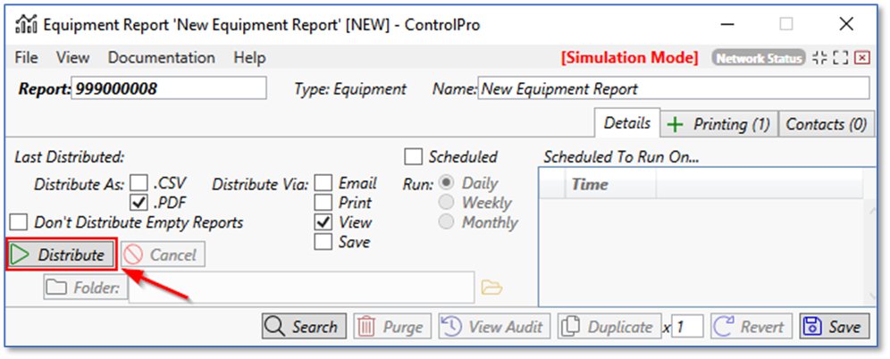Uncheck the .PDF checkbox

(139, 203)
